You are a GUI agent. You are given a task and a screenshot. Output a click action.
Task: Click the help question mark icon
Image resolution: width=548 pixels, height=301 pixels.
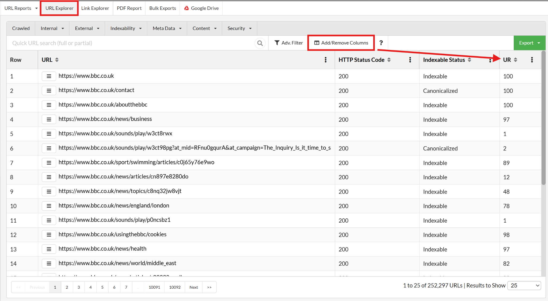pyautogui.click(x=381, y=43)
